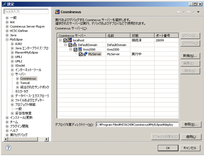Viewport: 205px width, 156px height.
Task: Select プロジェクト機能 in the tree
Action: point(25,104)
